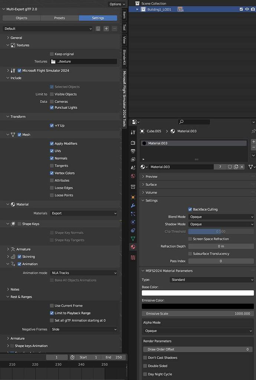
Task: Click the Base Color white swatch
Action: click(198, 293)
